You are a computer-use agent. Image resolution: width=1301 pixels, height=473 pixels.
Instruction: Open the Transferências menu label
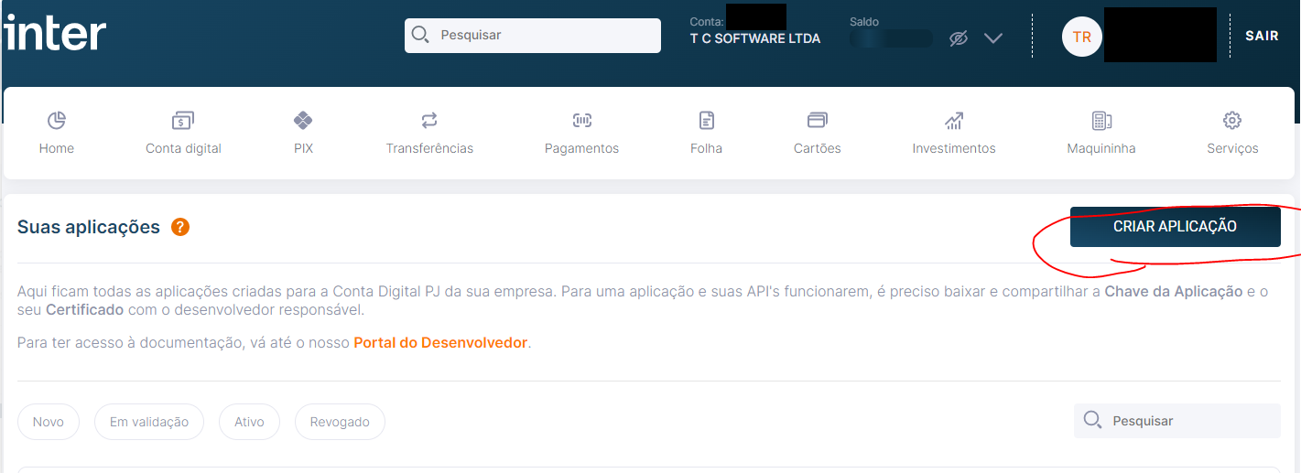[x=429, y=148]
